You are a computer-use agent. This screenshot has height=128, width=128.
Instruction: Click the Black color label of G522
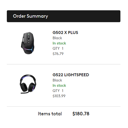point(57,80)
